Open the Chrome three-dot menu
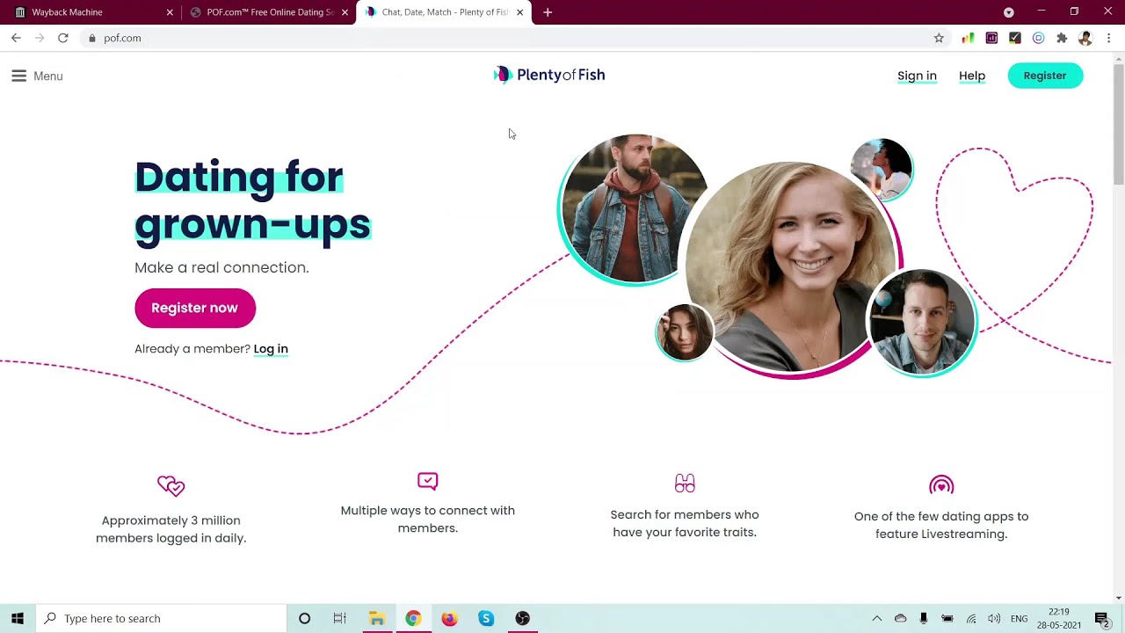1125x633 pixels. click(x=1109, y=38)
